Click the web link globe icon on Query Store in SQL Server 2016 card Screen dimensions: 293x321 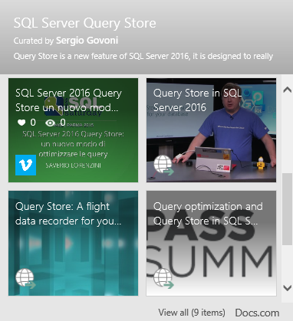click(x=163, y=165)
